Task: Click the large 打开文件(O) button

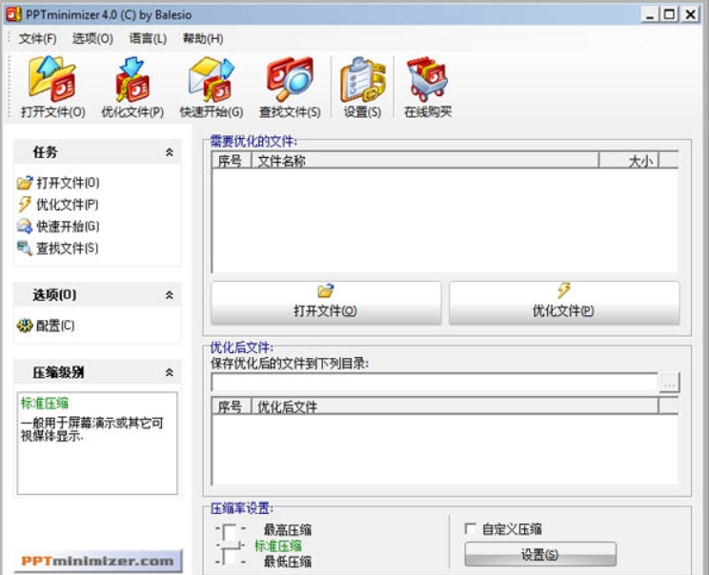Action: click(326, 303)
